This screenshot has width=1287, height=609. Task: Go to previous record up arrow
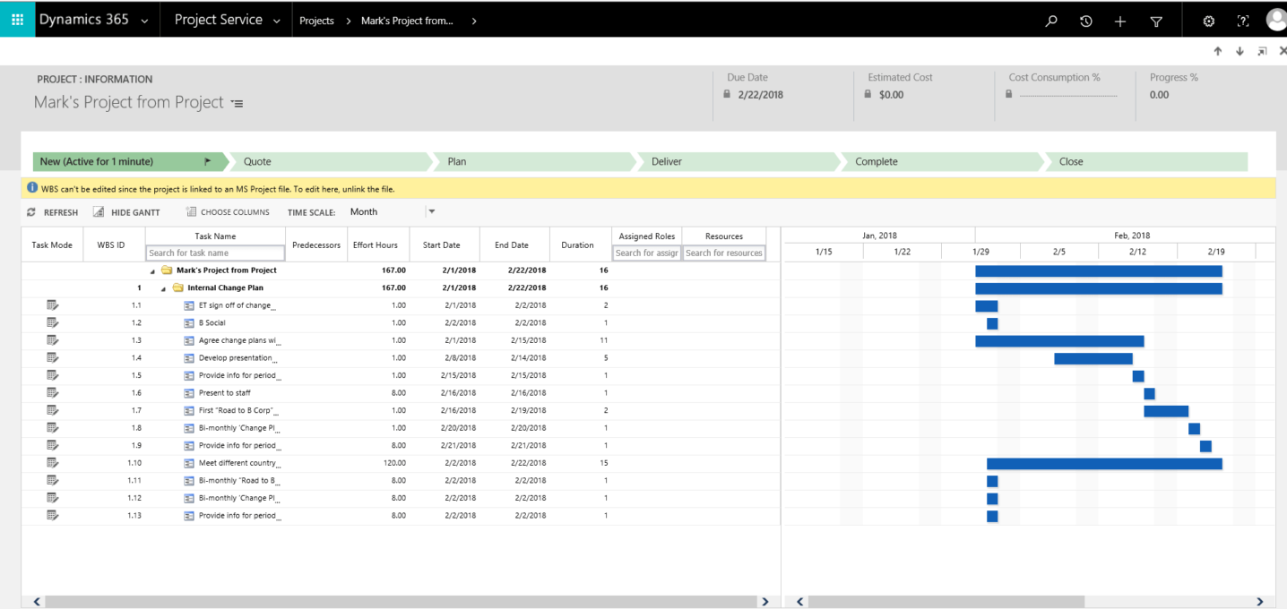(1218, 52)
